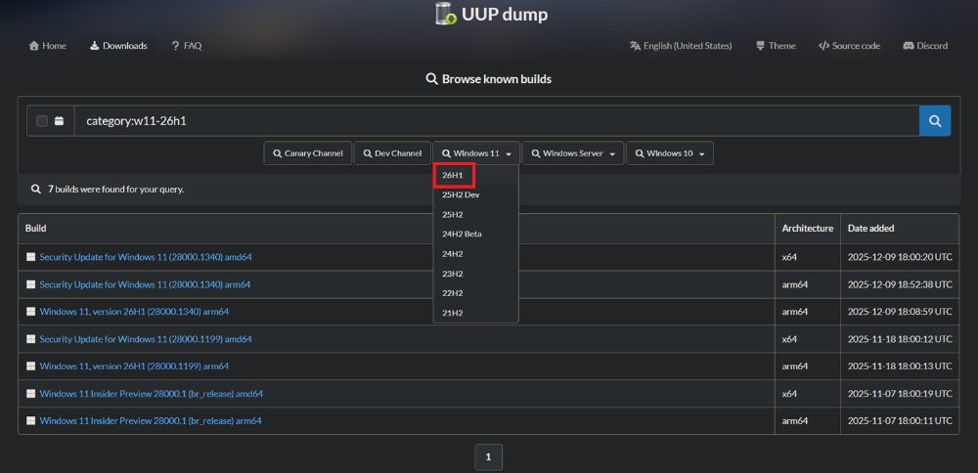Select 24H2 from the dropdown
978x473 pixels.
pyautogui.click(x=476, y=254)
